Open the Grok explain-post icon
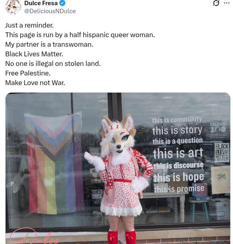 [216, 3]
